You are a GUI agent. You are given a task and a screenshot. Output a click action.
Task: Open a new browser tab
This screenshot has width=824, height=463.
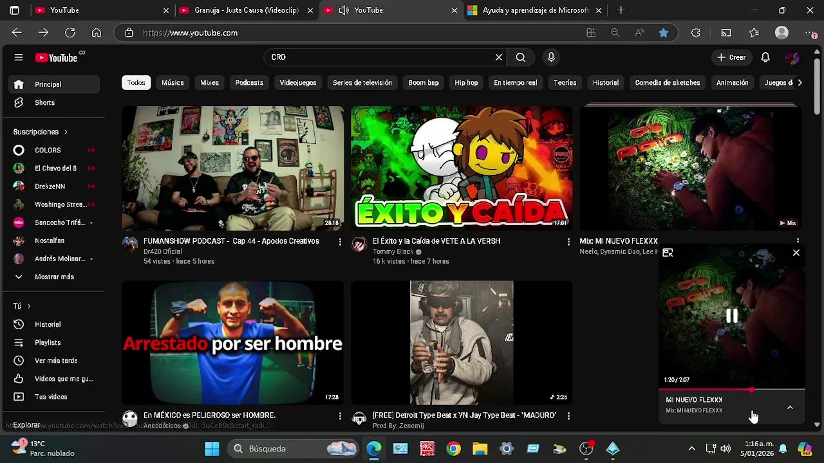point(621,10)
